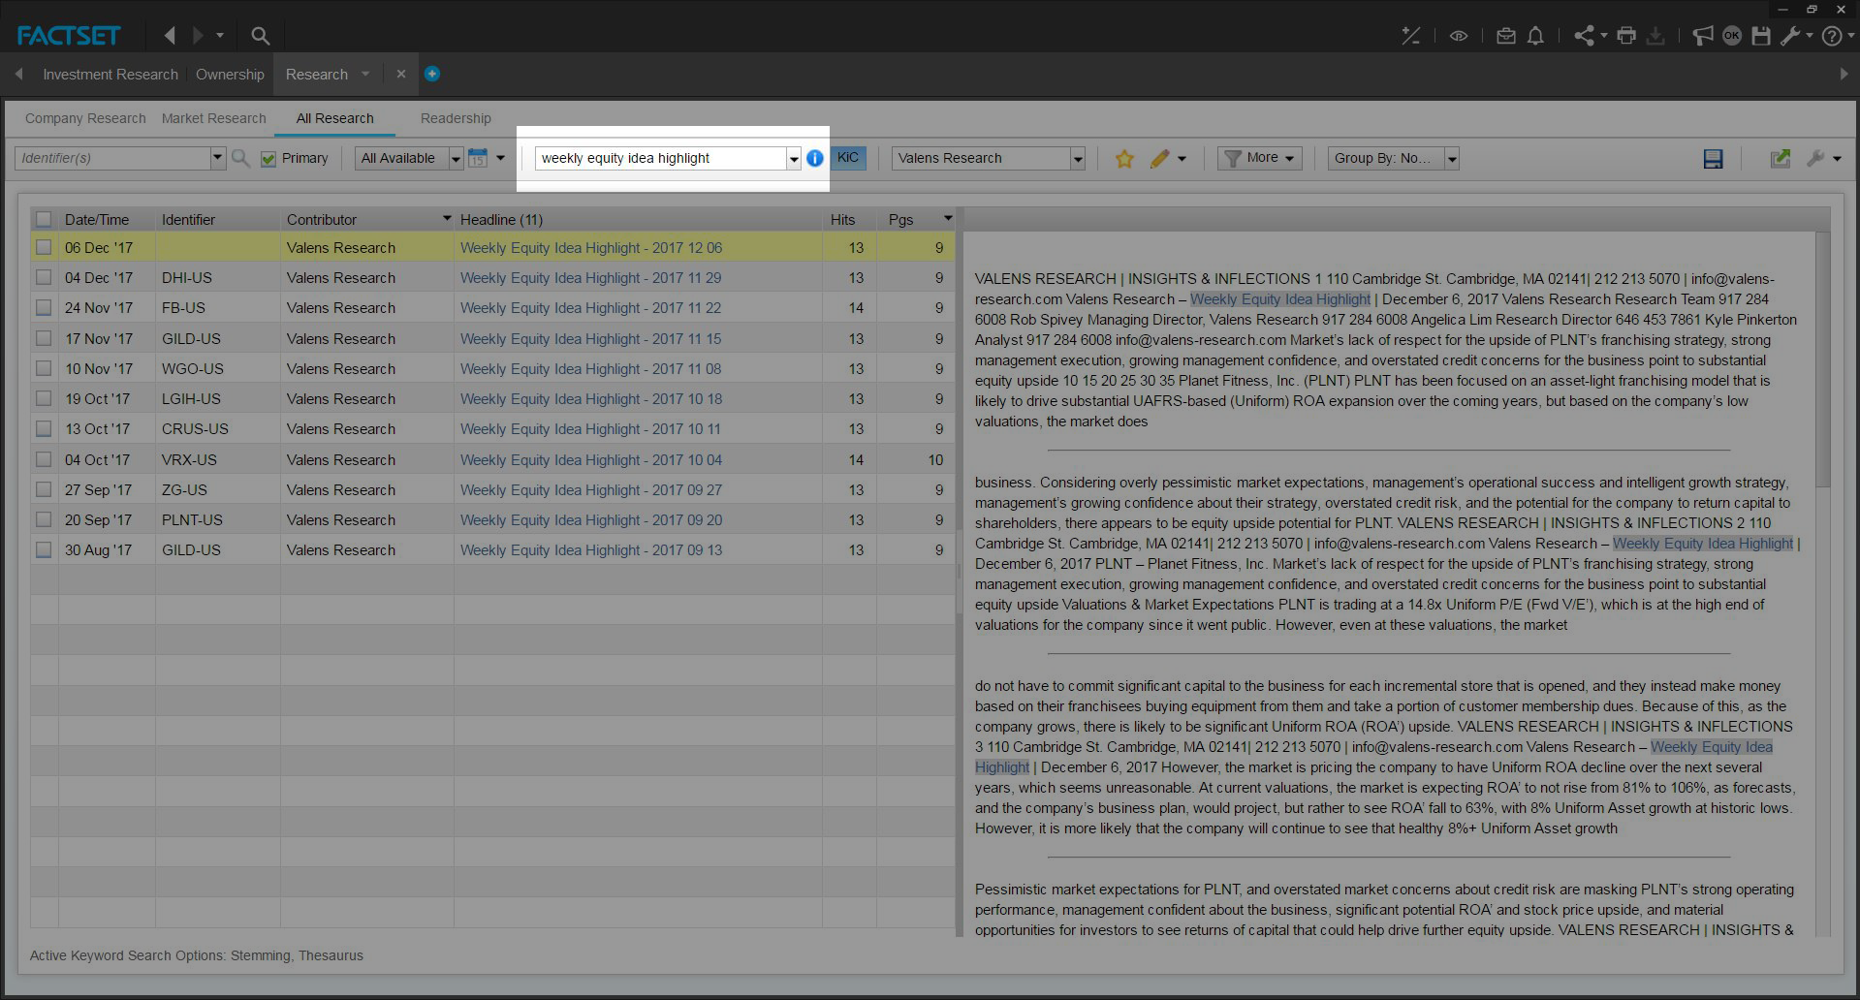Click the identifier lookup magnifier icon
This screenshot has width=1860, height=1000.
tap(240, 158)
